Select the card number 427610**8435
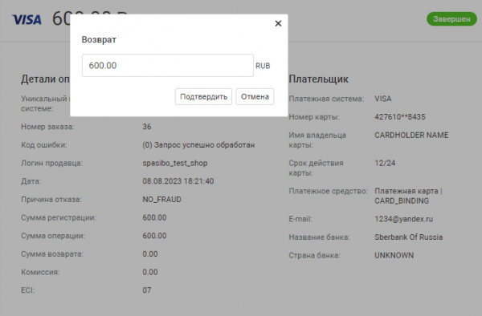This screenshot has height=316, width=482. click(x=400, y=117)
